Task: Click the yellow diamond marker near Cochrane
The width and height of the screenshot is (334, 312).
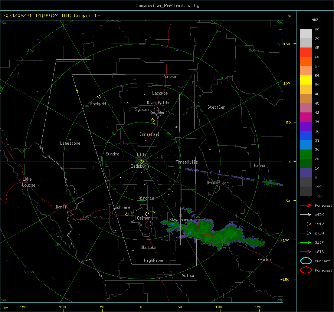Action: [127, 214]
